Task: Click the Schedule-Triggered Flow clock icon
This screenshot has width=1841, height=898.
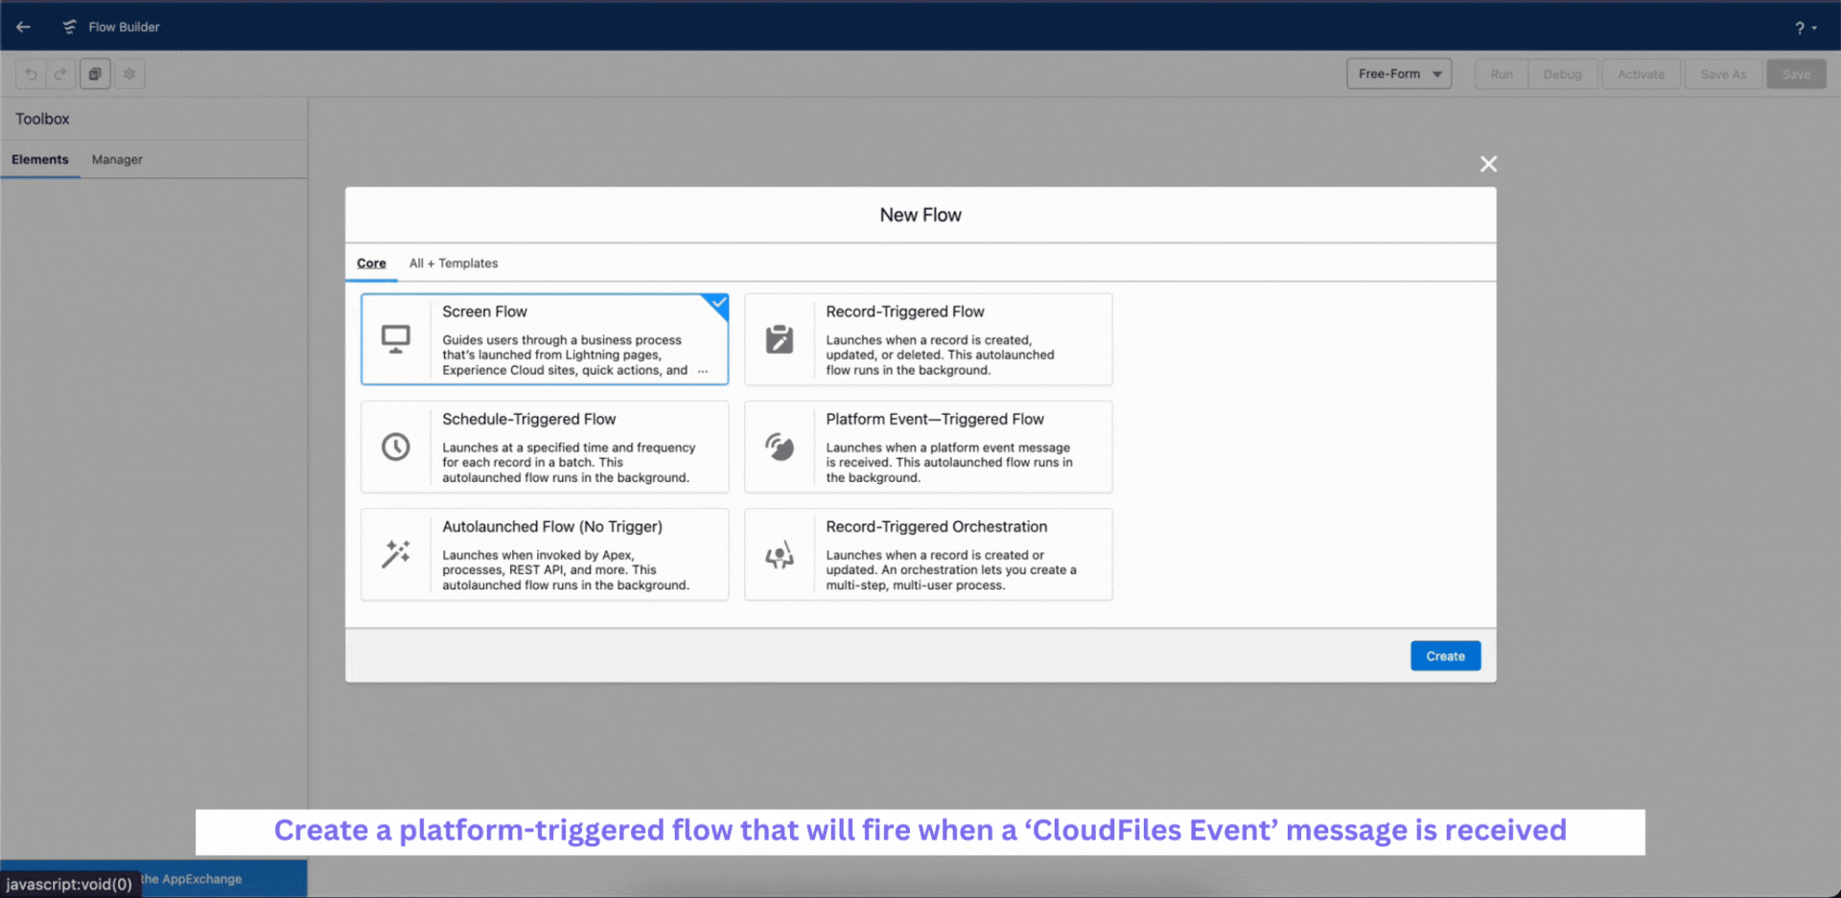Action: pyautogui.click(x=396, y=446)
